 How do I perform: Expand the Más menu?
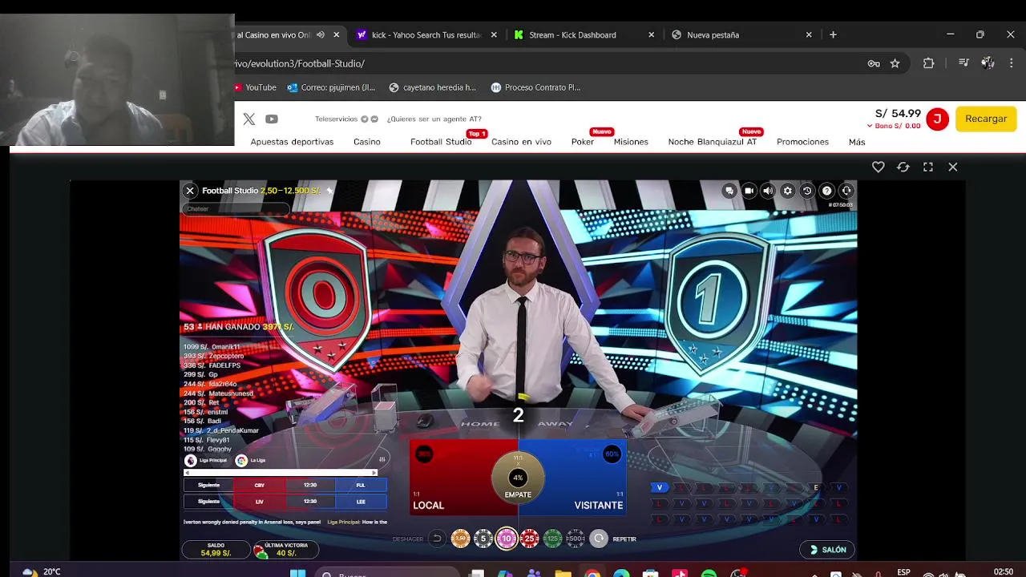(x=857, y=142)
